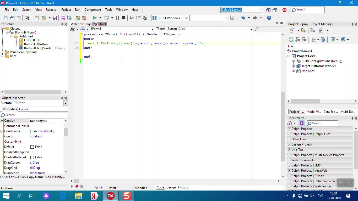This screenshot has height=201, width=358.
Task: Open Model View tab in Project Manager
Action: pos(313,112)
